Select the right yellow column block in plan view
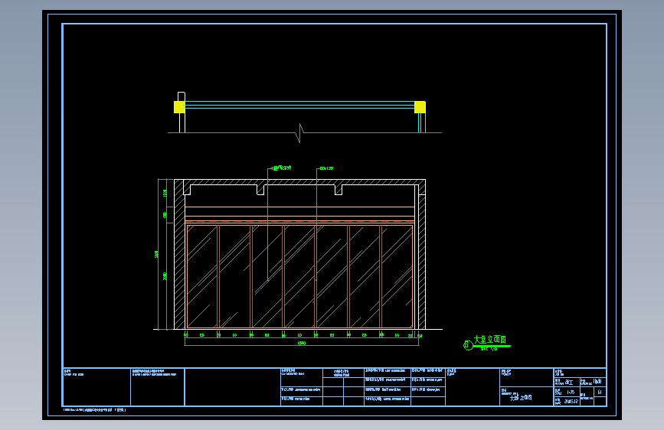The image size is (664, 430). tap(420, 107)
